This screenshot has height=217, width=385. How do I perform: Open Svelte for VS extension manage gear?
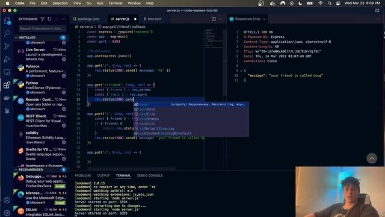click(64, 159)
